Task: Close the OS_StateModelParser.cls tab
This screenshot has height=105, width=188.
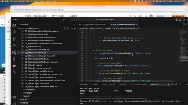Action: [x=137, y=24]
